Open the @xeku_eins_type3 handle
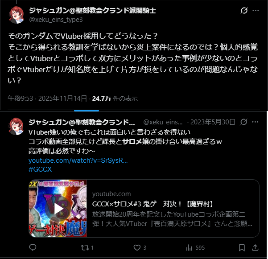The image size is (268, 259). pos(56,20)
